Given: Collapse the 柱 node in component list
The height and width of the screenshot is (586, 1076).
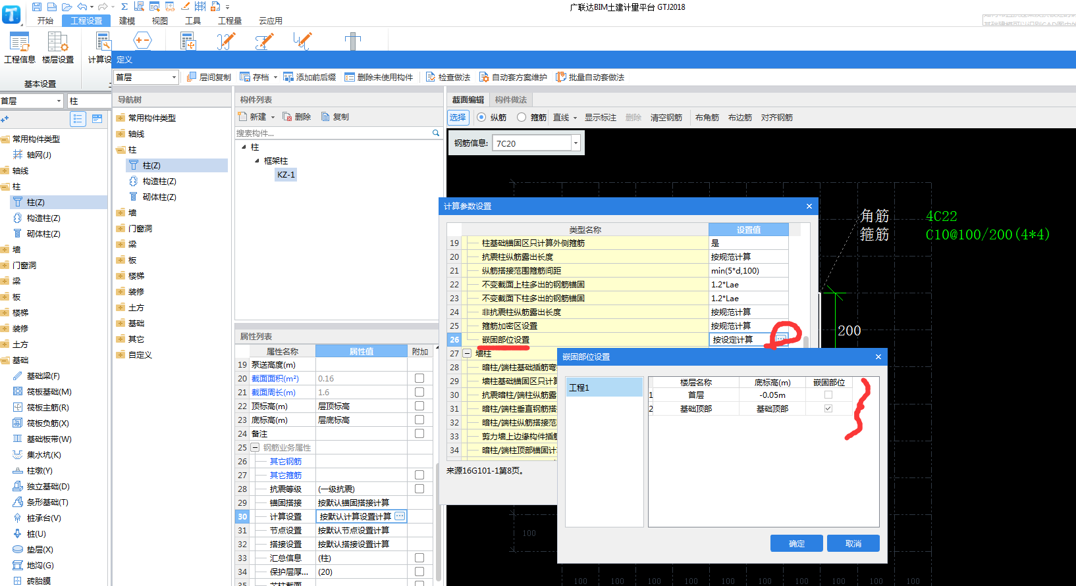Looking at the screenshot, I should pyautogui.click(x=244, y=147).
